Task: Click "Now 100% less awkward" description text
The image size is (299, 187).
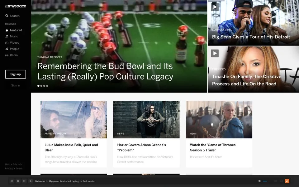Action: point(145,160)
